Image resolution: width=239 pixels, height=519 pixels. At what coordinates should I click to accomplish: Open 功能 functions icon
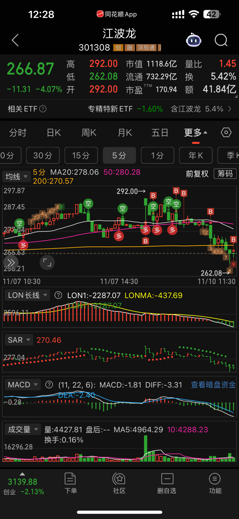(x=215, y=483)
